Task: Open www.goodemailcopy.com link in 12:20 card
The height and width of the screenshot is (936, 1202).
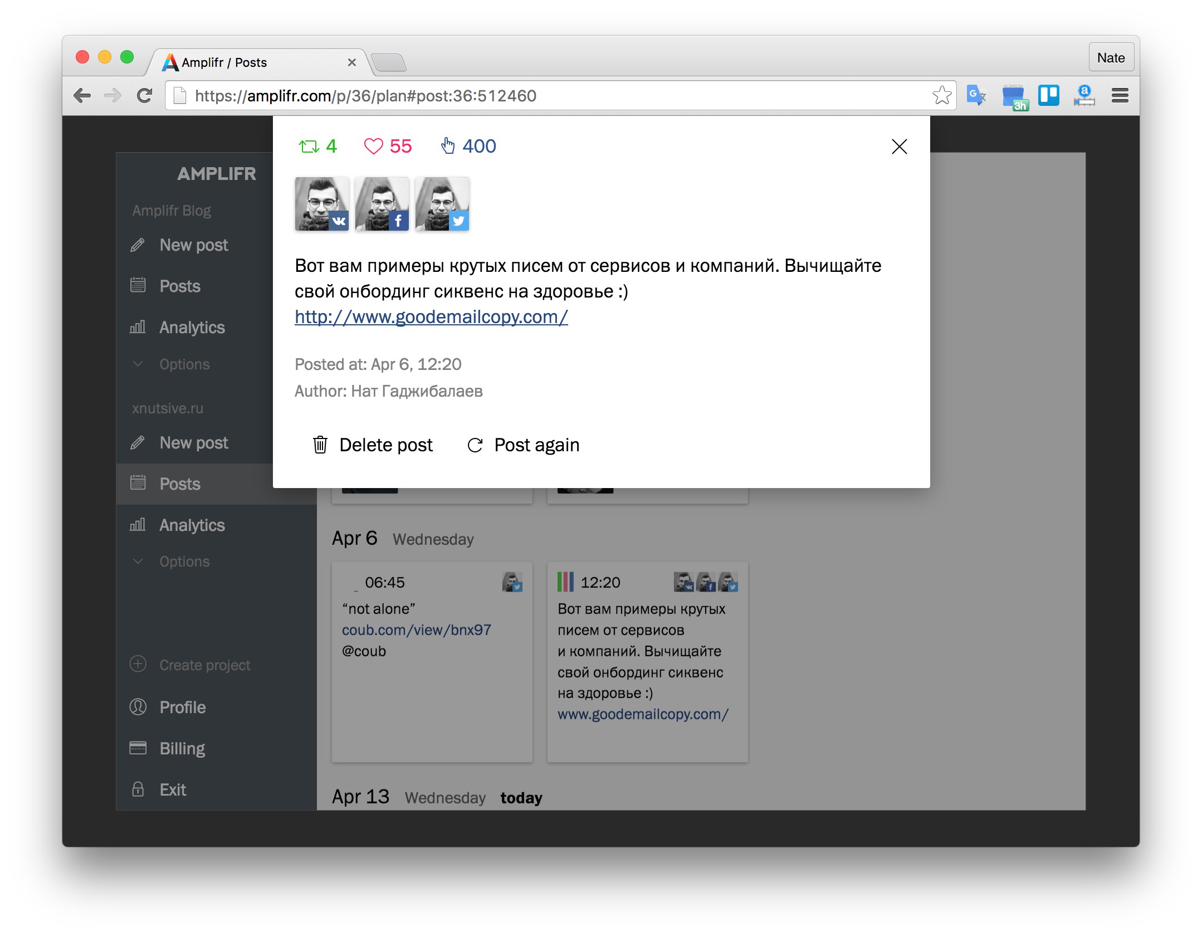Action: (x=643, y=714)
